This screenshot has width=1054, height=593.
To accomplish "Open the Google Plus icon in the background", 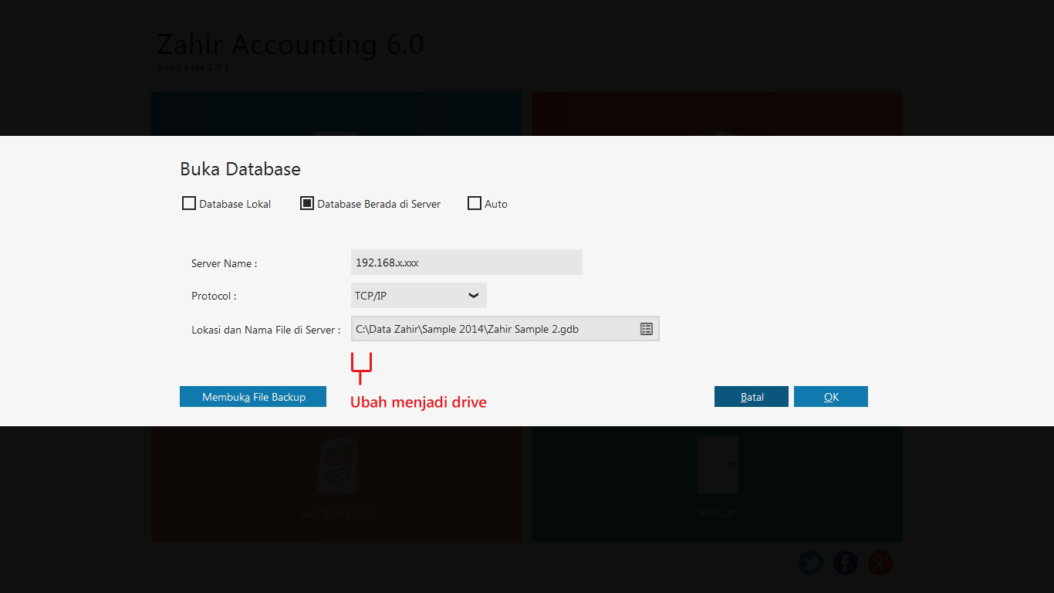I will tap(880, 563).
